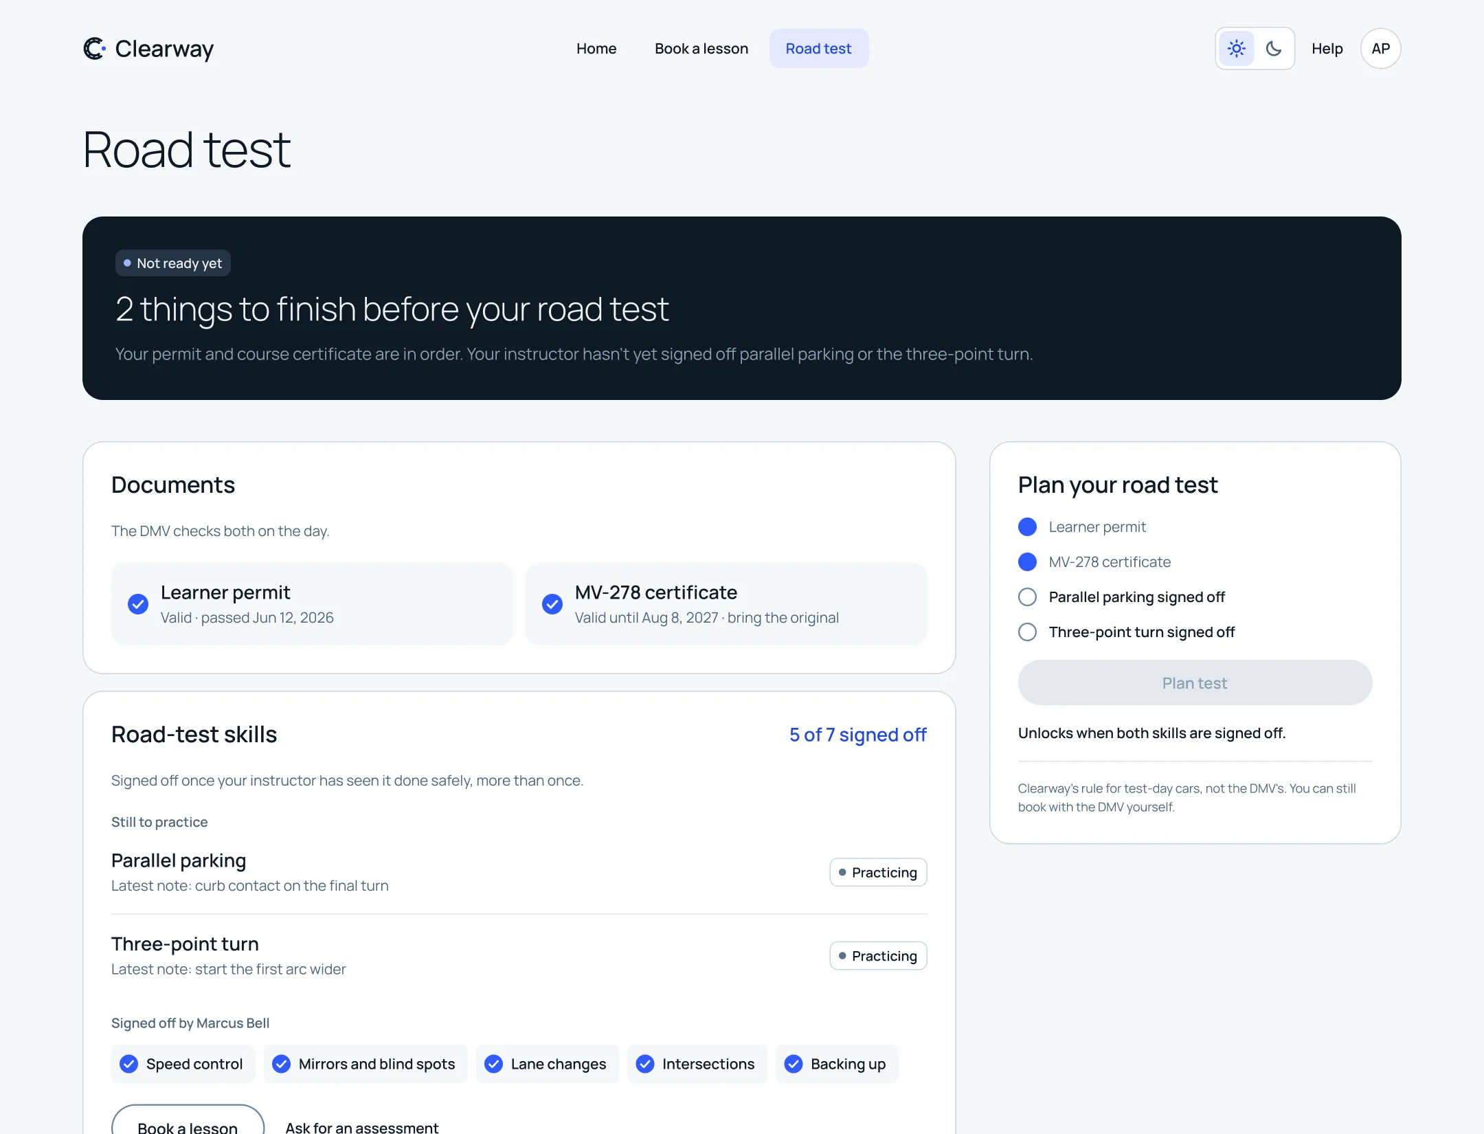Click 'Signed off by Marcus Bell' label
This screenshot has width=1484, height=1134.
(190, 1023)
